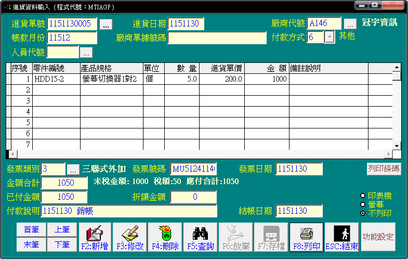The height and width of the screenshot is (259, 408).
Task: Go to 下筆 next record
Action: click(62, 244)
